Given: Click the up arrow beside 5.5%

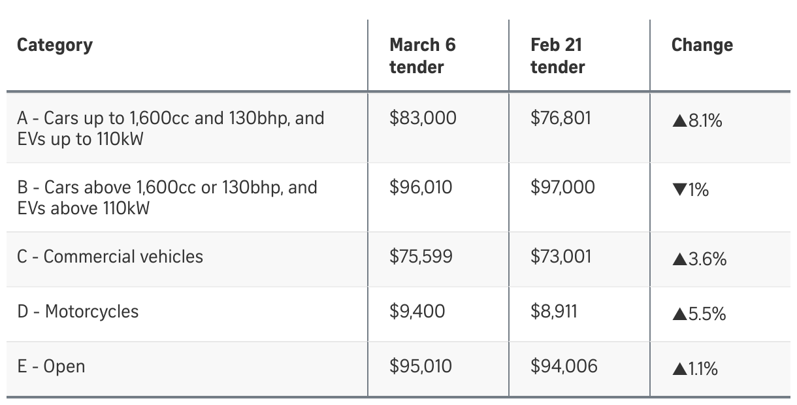Looking at the screenshot, I should (679, 314).
